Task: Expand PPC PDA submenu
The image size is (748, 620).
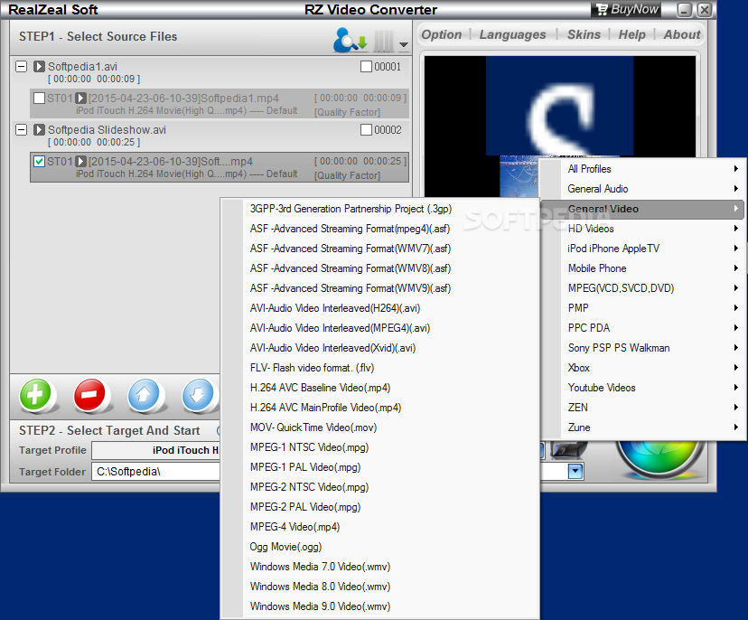Action: pos(642,328)
